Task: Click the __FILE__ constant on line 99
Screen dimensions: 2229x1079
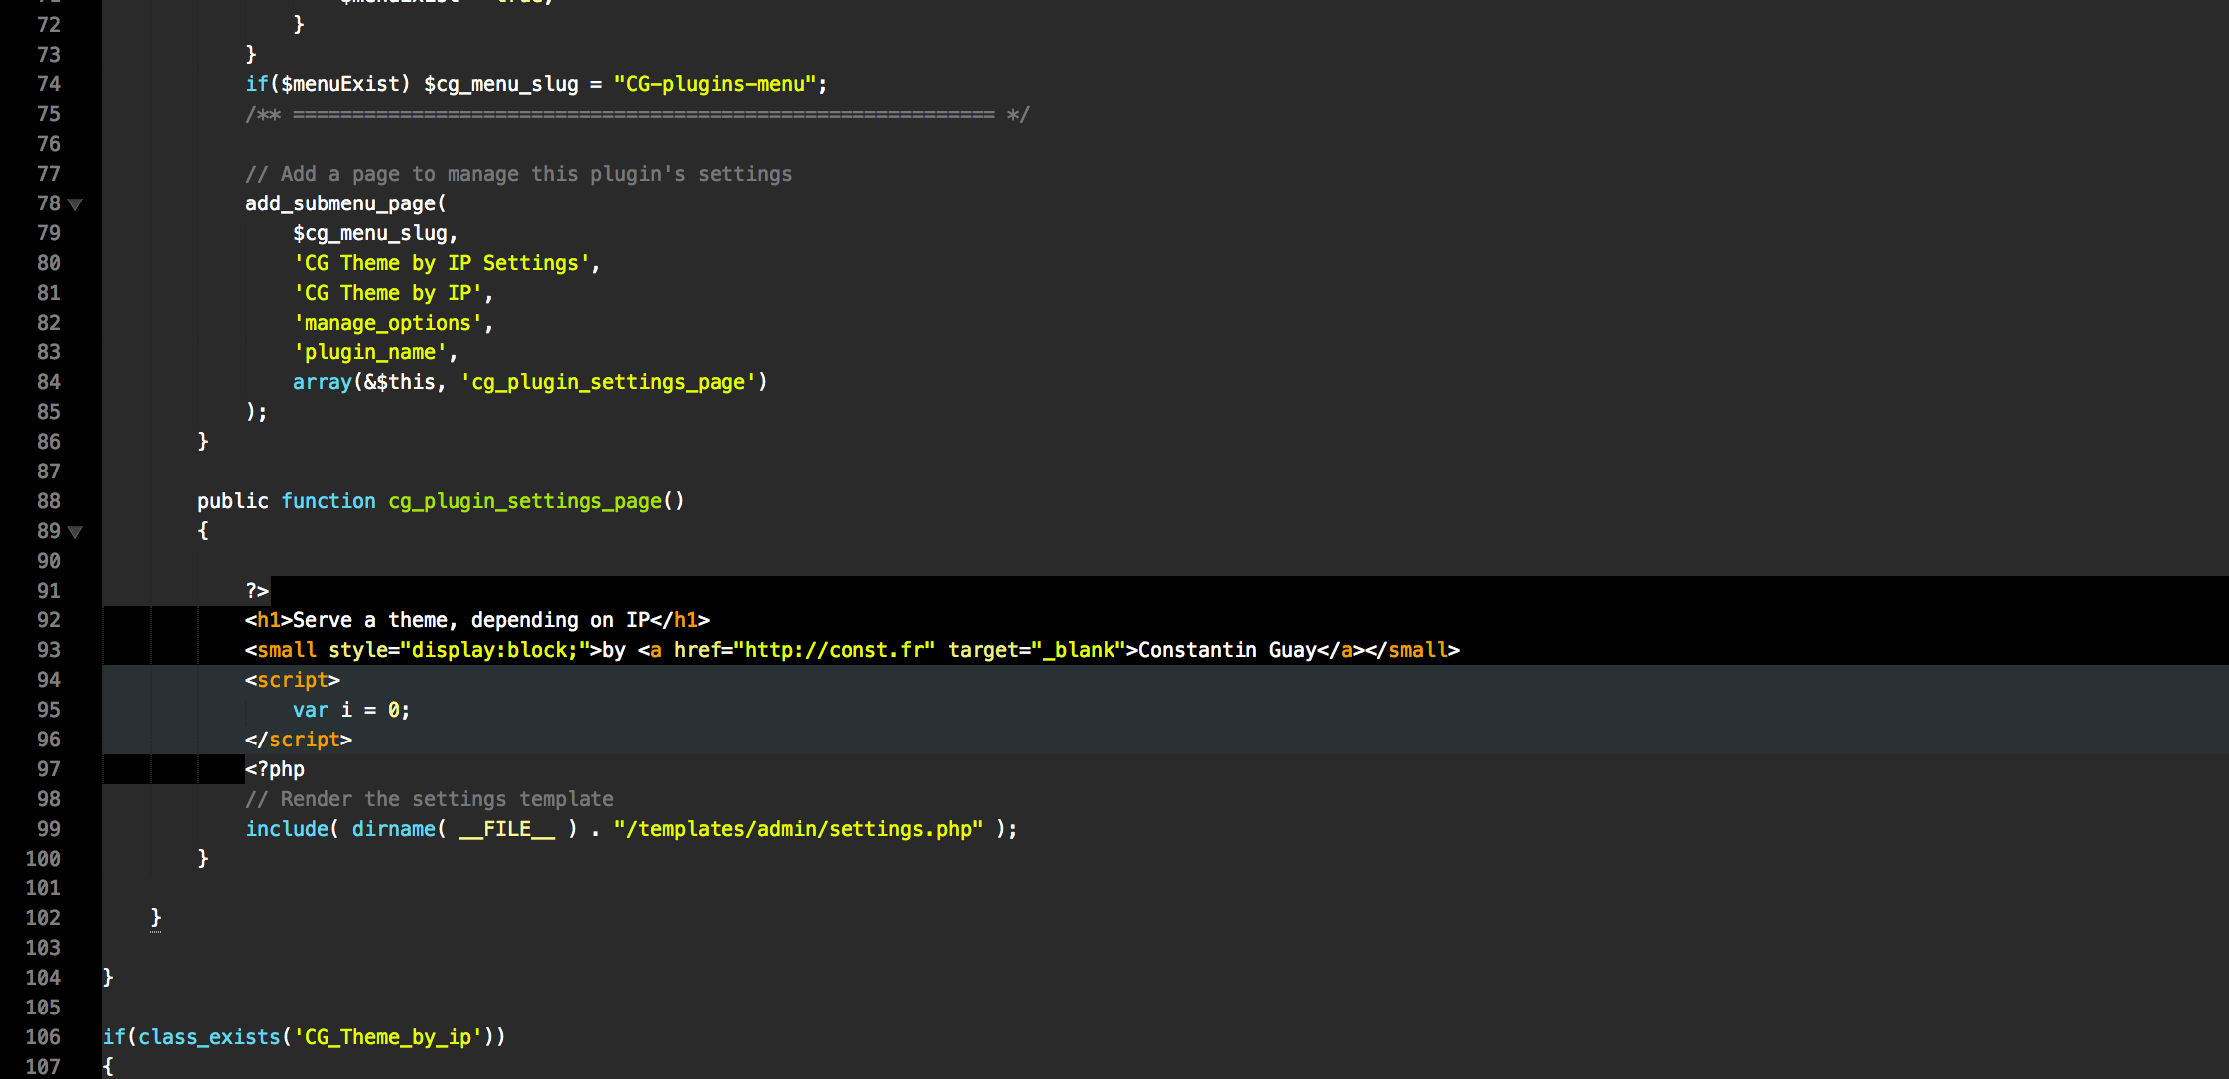Action: [x=508, y=829]
